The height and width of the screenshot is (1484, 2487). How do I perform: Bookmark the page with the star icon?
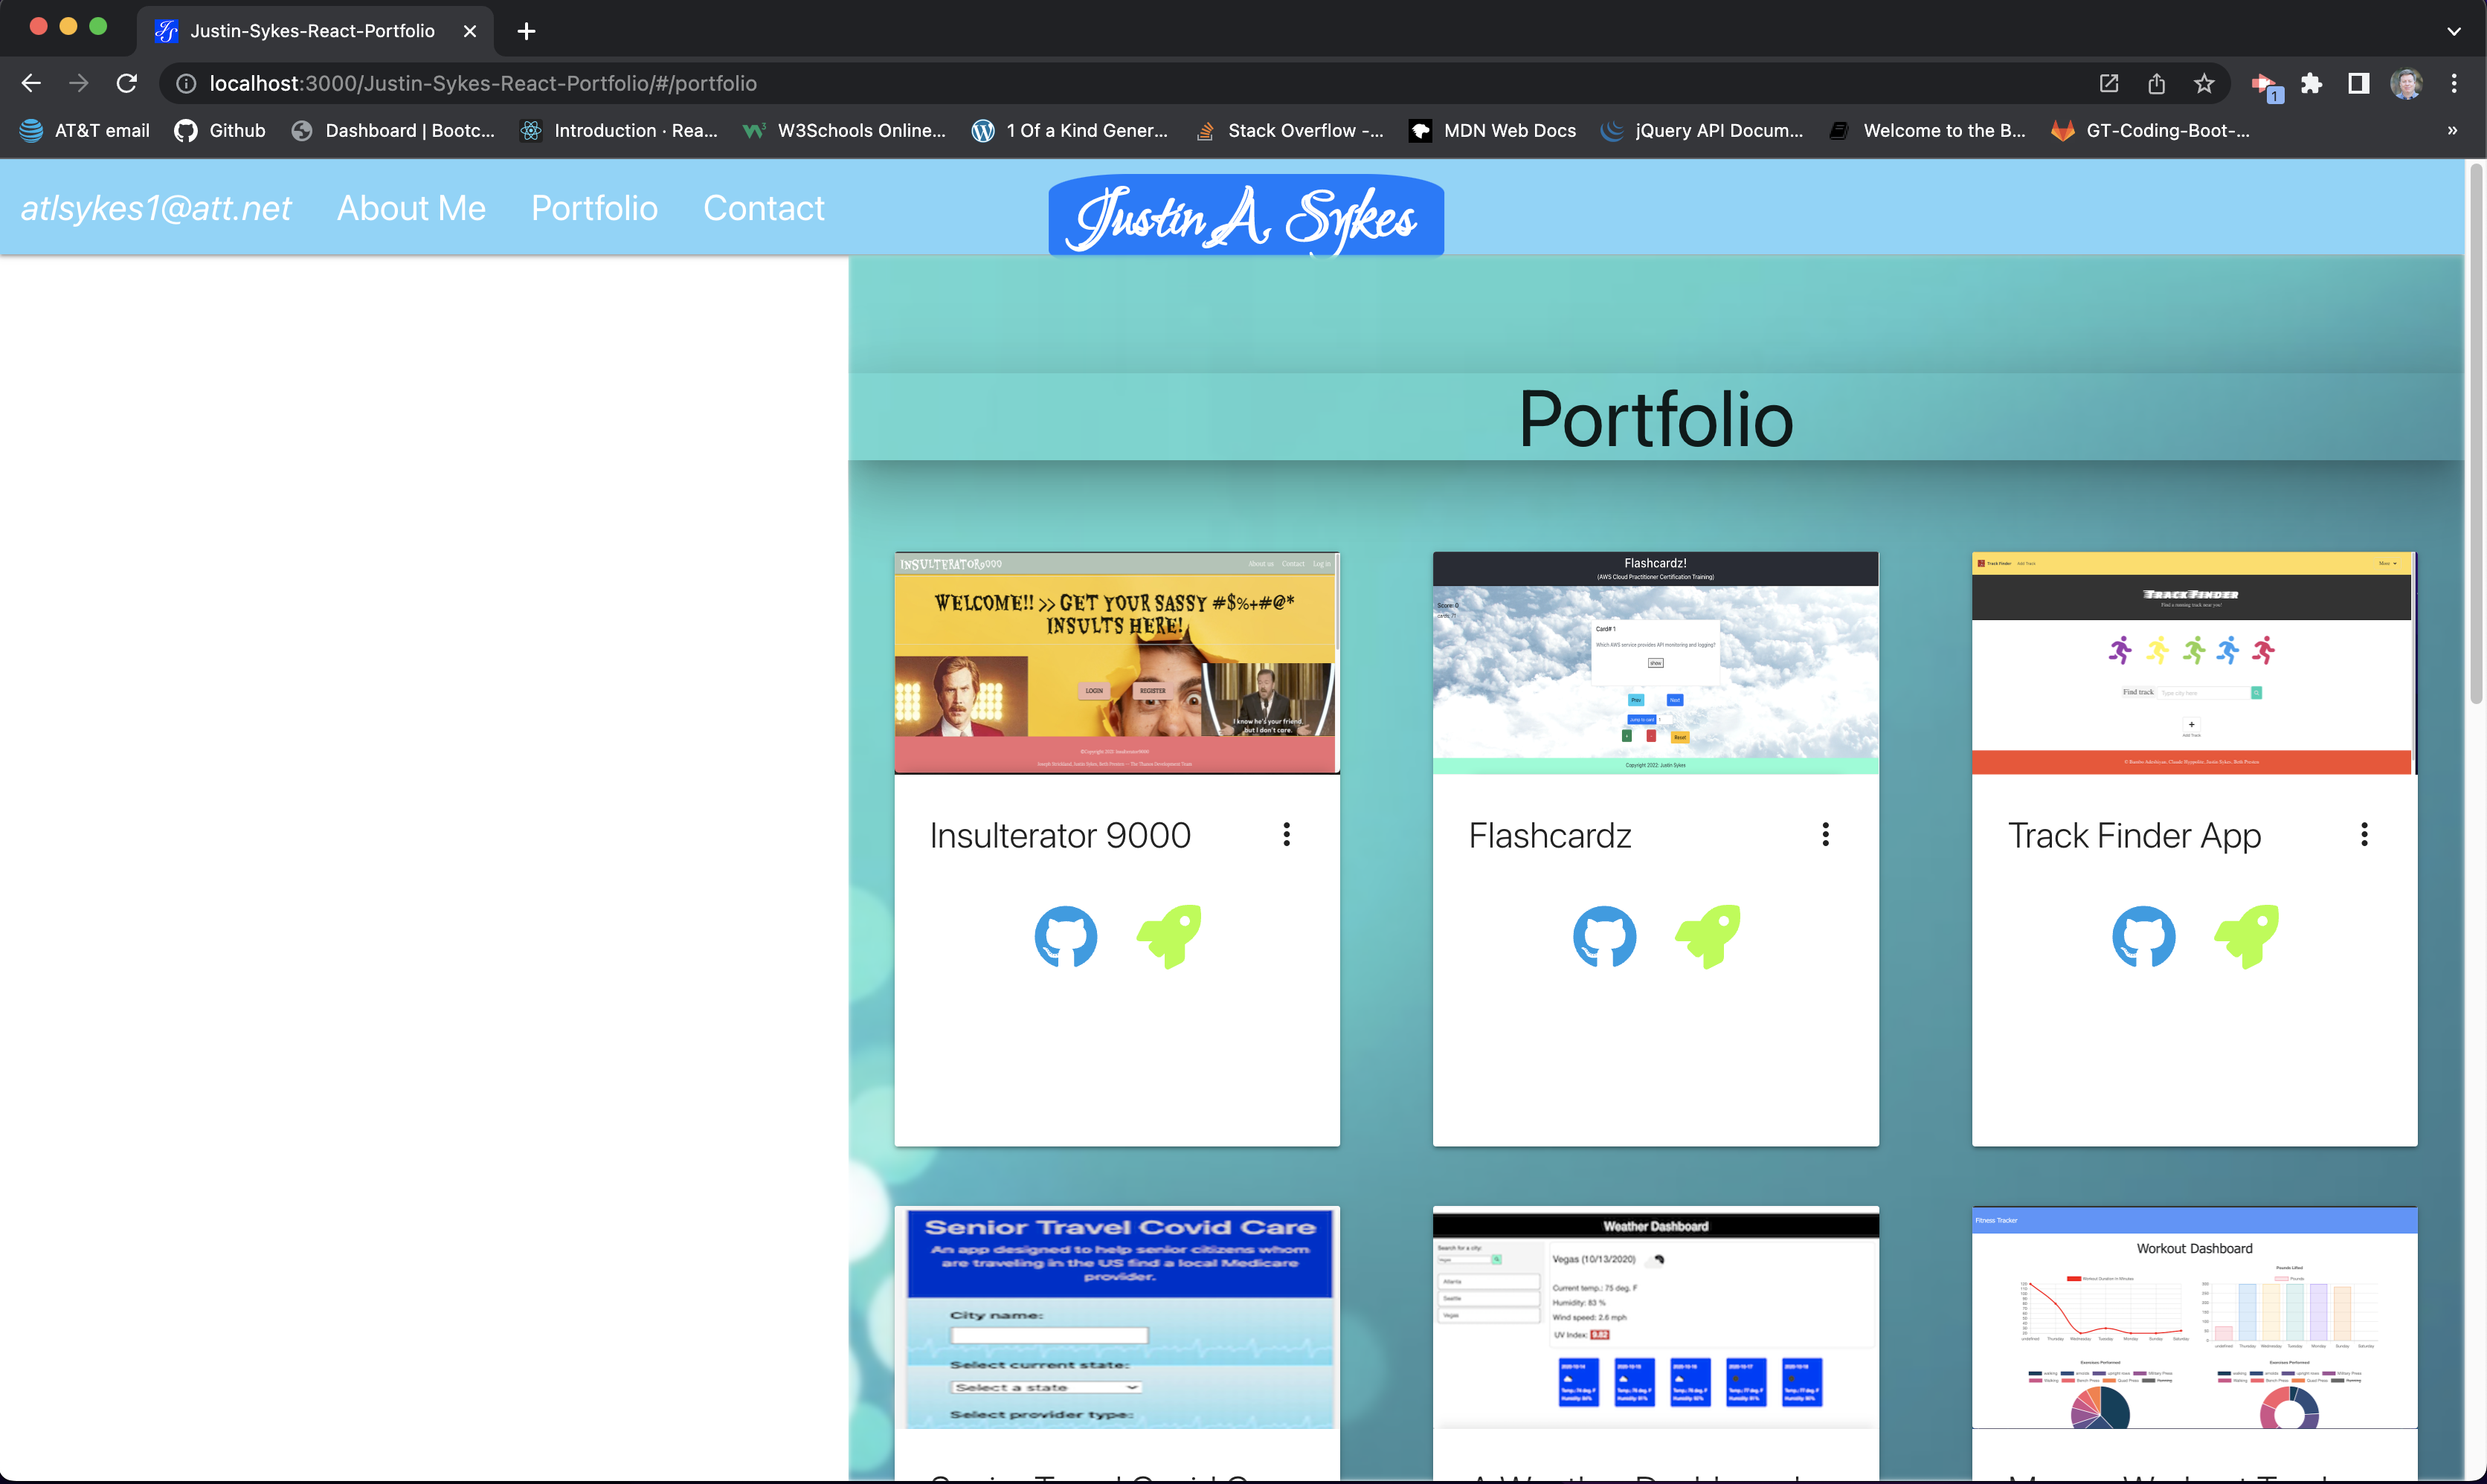pos(2204,83)
